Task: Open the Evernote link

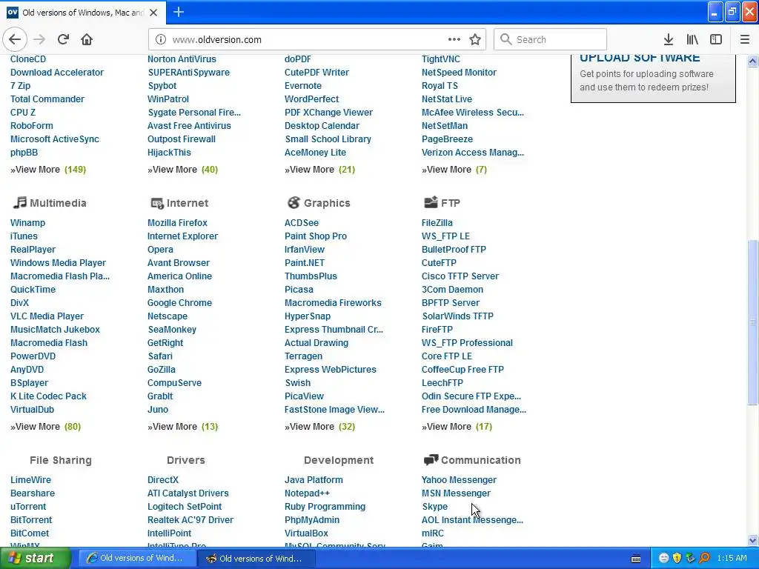Action: 303,86
